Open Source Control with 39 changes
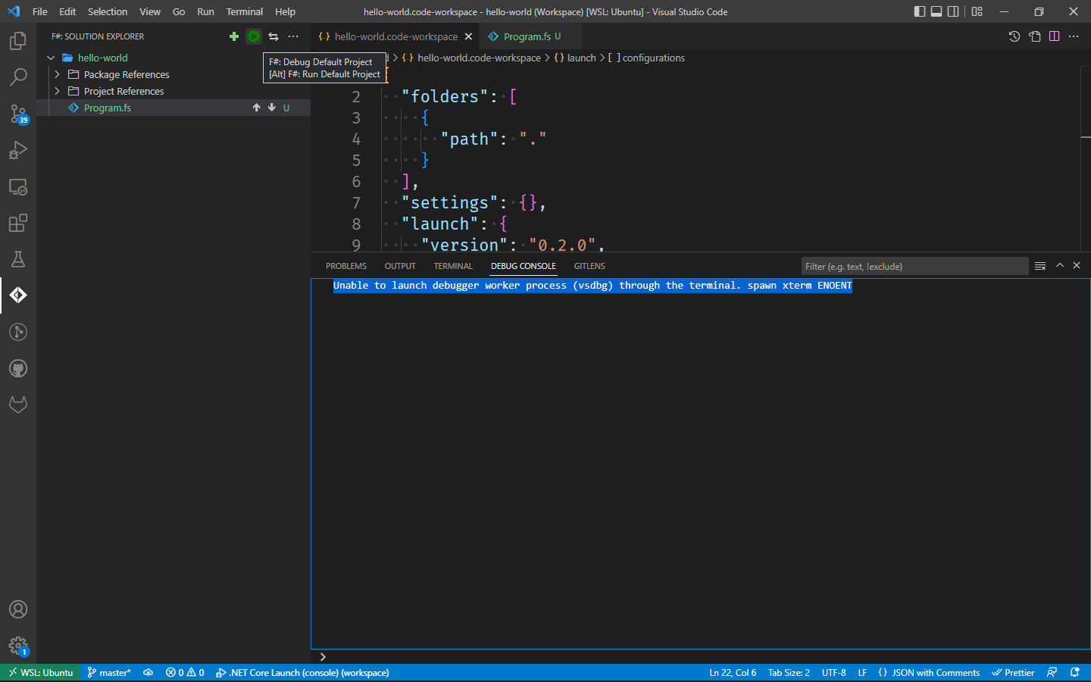The width and height of the screenshot is (1091, 682). (x=18, y=114)
